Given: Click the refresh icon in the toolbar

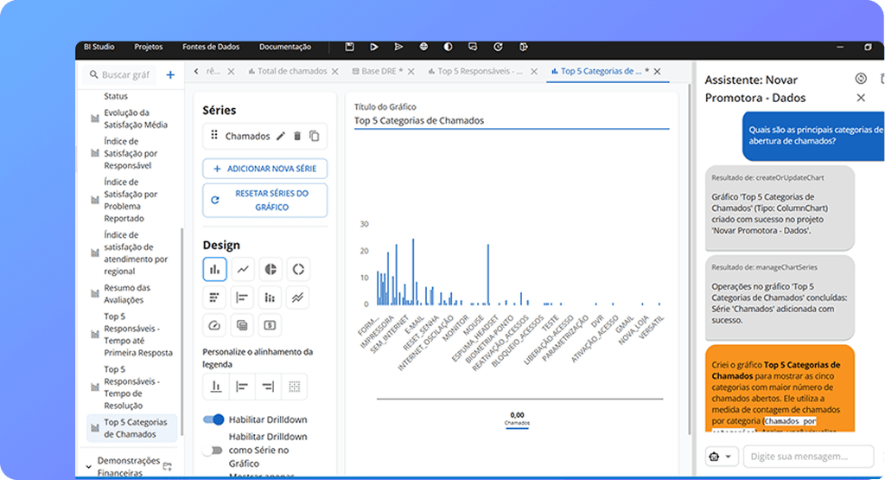Looking at the screenshot, I should pos(498,47).
